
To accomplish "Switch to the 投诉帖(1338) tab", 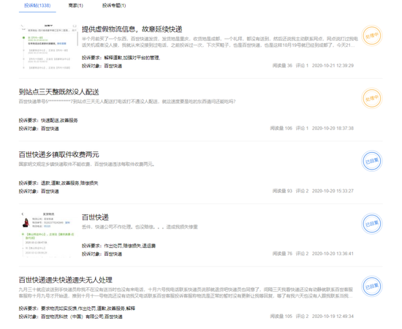I will click(37, 6).
